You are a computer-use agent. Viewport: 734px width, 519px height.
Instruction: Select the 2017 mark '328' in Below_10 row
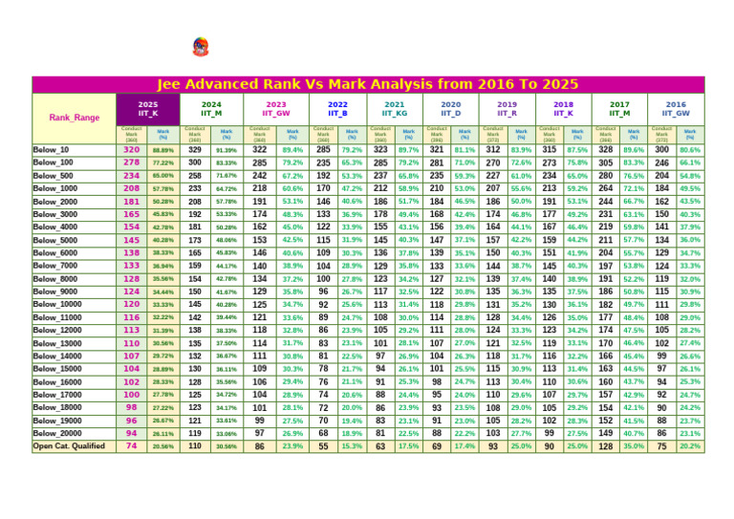coord(606,150)
